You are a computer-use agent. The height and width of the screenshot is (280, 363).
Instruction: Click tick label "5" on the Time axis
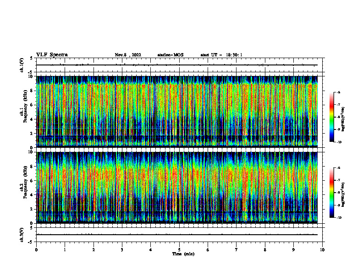pyautogui.click(x=179, y=250)
